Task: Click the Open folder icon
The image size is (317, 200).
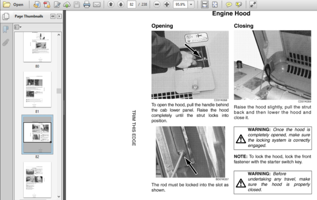Action: click(x=6, y=4)
